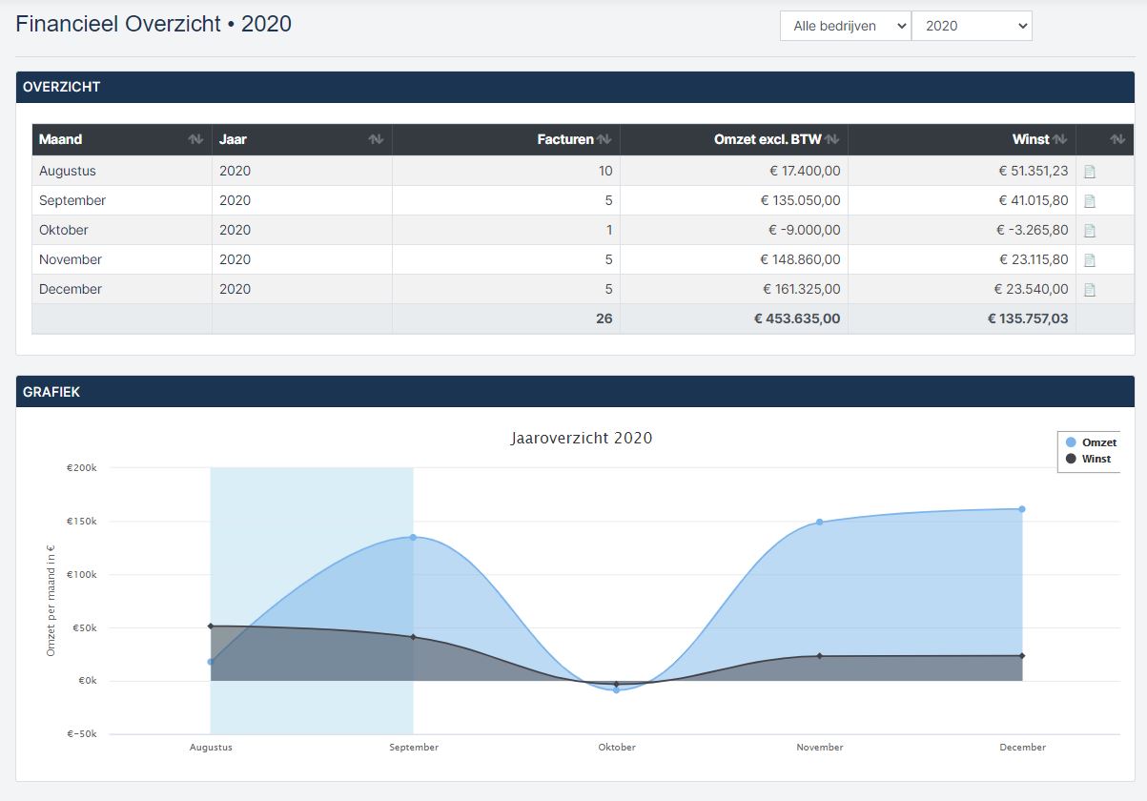Screen dimensions: 1147x801
Task: Click the Winst data point for Augustus
Action: pyautogui.click(x=211, y=626)
